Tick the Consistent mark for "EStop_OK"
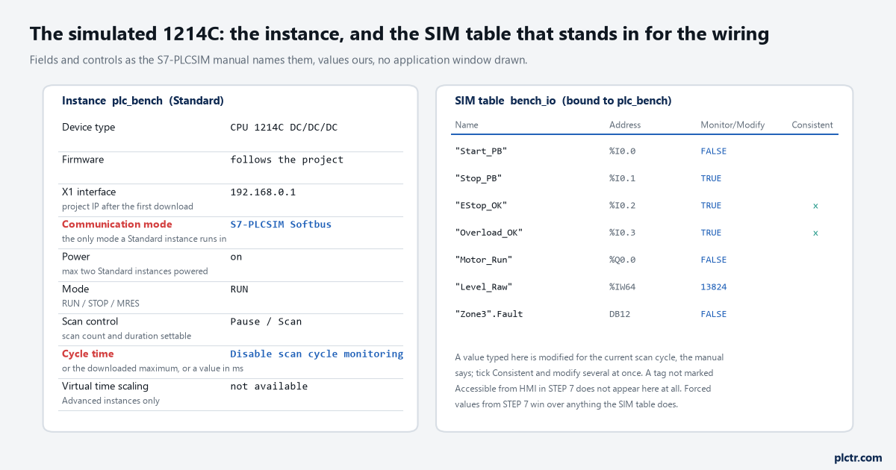 pos(815,205)
